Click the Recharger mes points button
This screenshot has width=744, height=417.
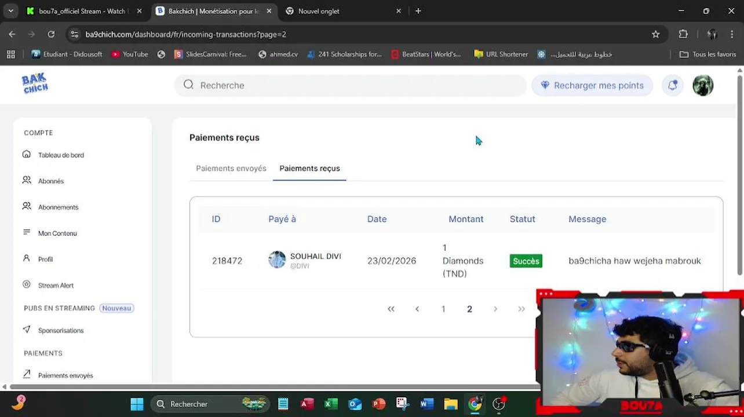click(x=592, y=85)
